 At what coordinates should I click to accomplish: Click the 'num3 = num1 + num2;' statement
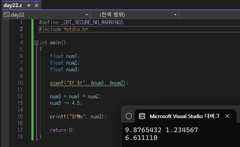(75, 97)
